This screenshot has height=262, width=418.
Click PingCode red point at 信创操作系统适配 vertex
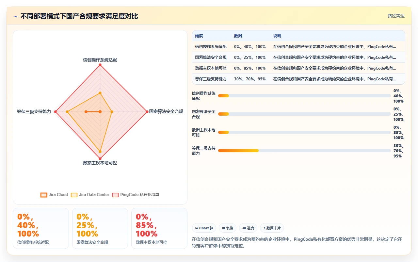(100, 65)
